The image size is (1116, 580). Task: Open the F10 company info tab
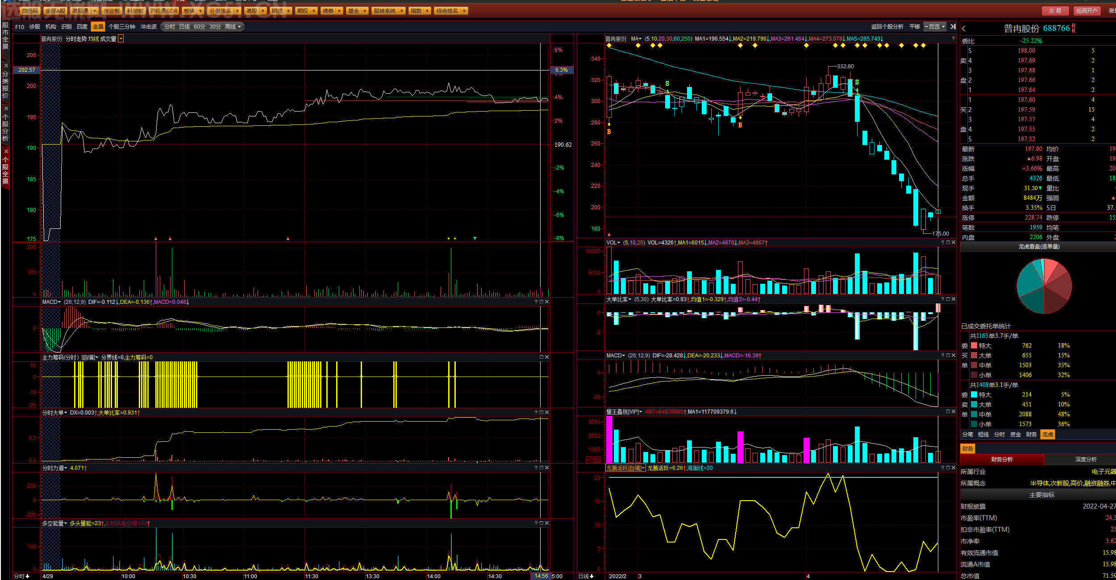[x=20, y=27]
